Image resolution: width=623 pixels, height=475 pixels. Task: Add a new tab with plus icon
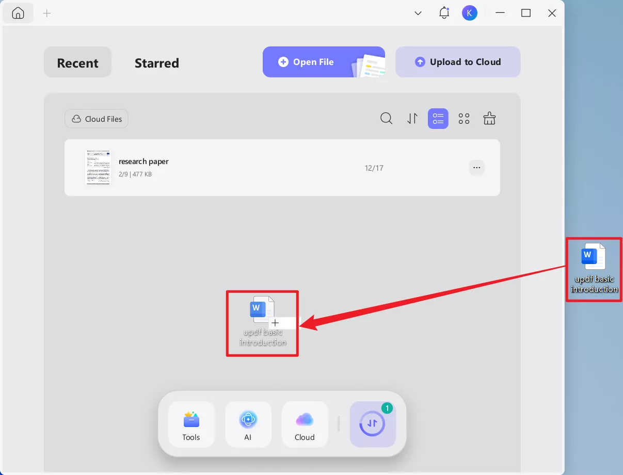47,13
